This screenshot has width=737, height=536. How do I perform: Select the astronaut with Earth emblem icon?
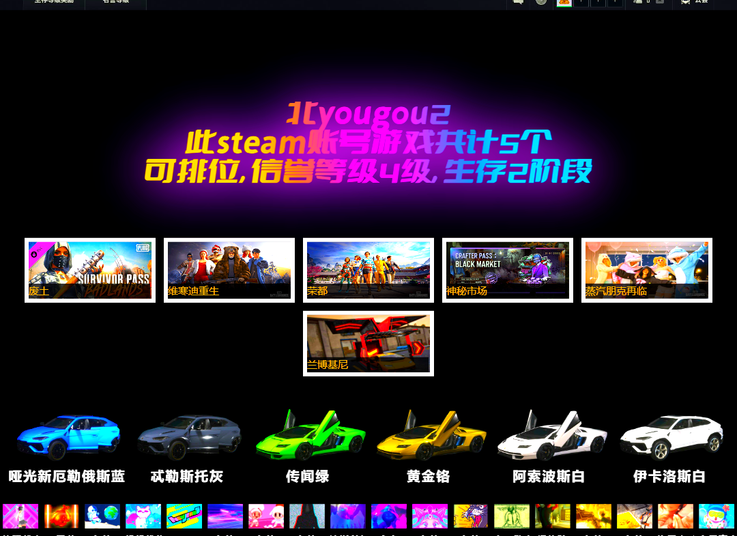pos(102,516)
